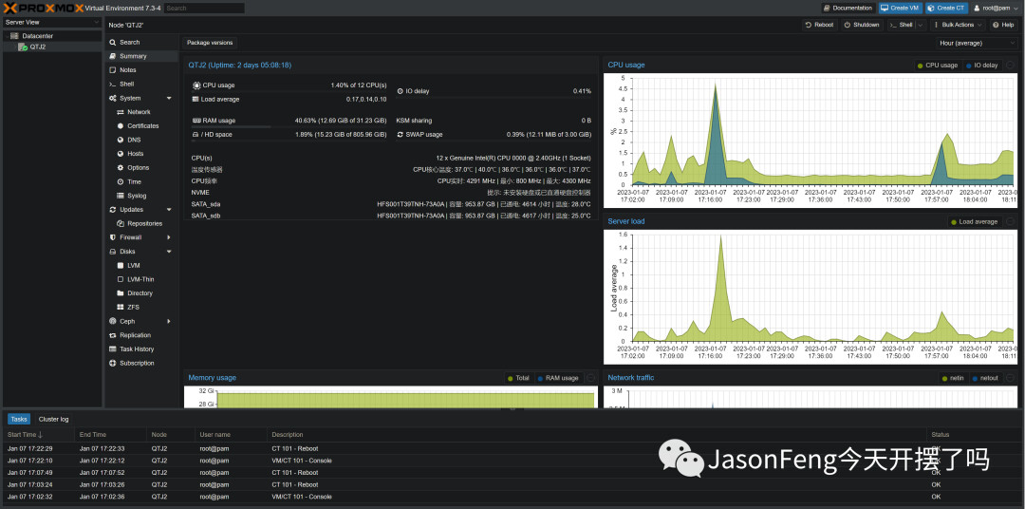Click the LVM icon

121,266
